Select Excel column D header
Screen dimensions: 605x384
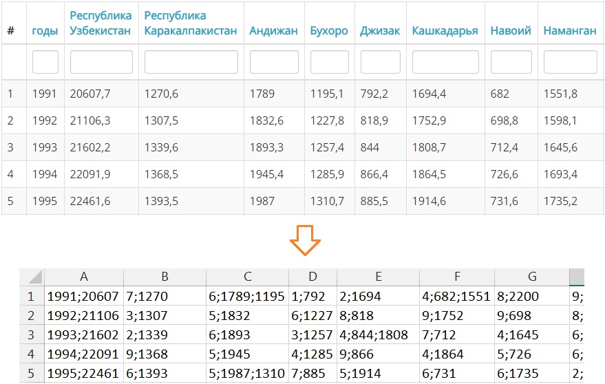(x=312, y=277)
